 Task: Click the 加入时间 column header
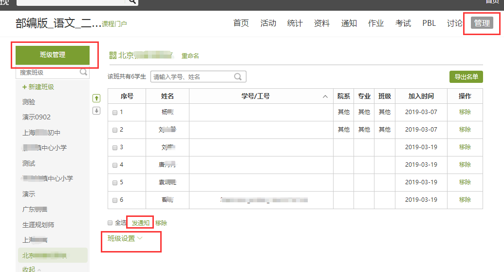421,96
